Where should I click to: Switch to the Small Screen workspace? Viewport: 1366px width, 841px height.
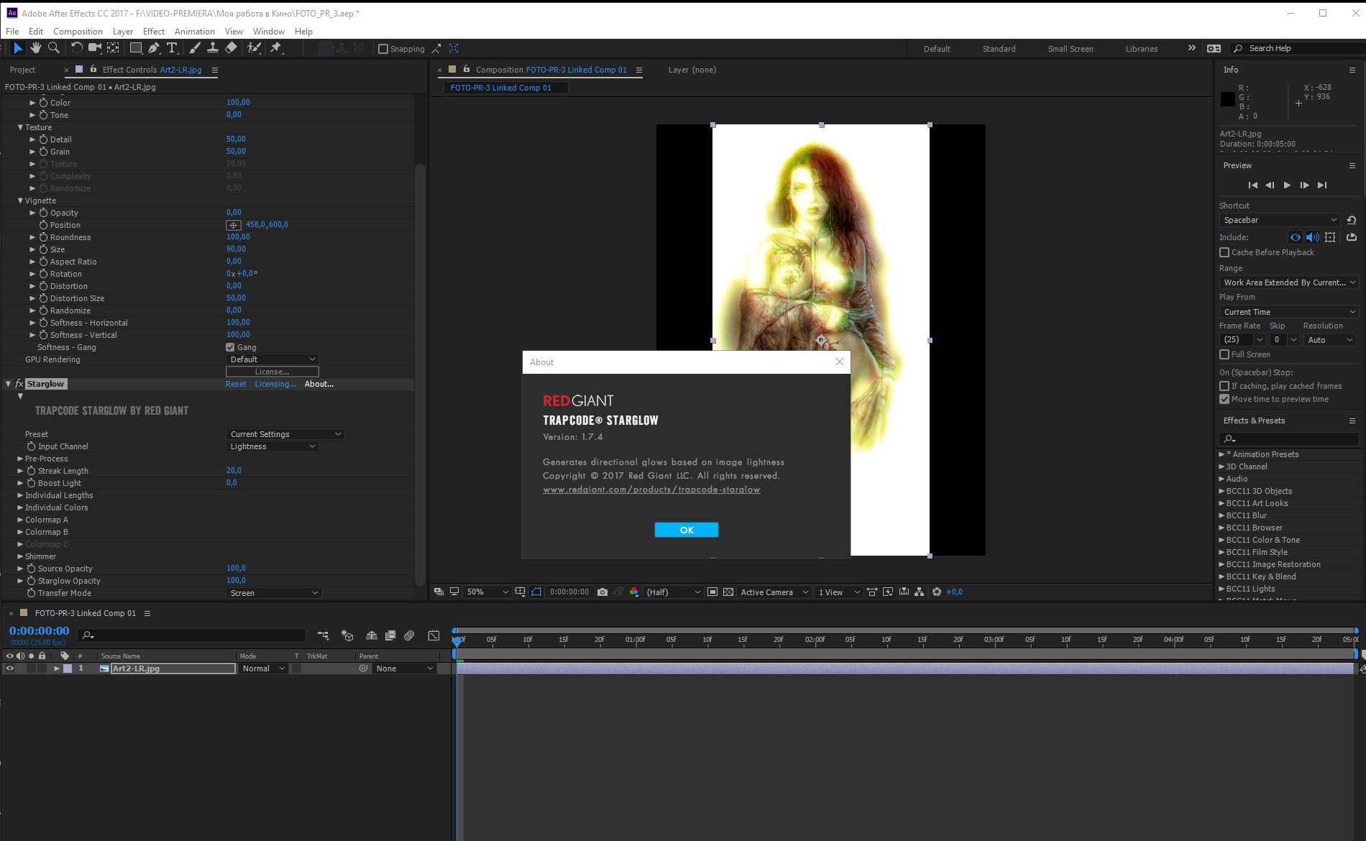tap(1071, 49)
